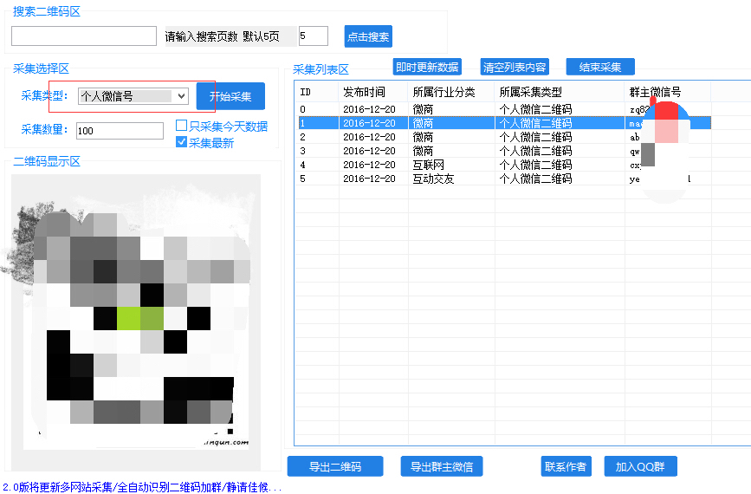Select the highlighted row with ID 1

point(503,123)
